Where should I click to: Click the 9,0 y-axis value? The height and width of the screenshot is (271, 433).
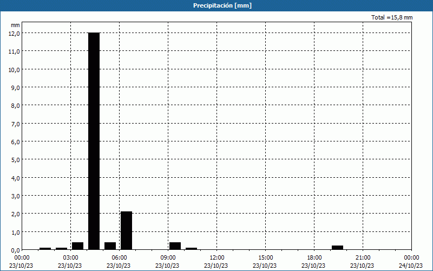coord(15,88)
